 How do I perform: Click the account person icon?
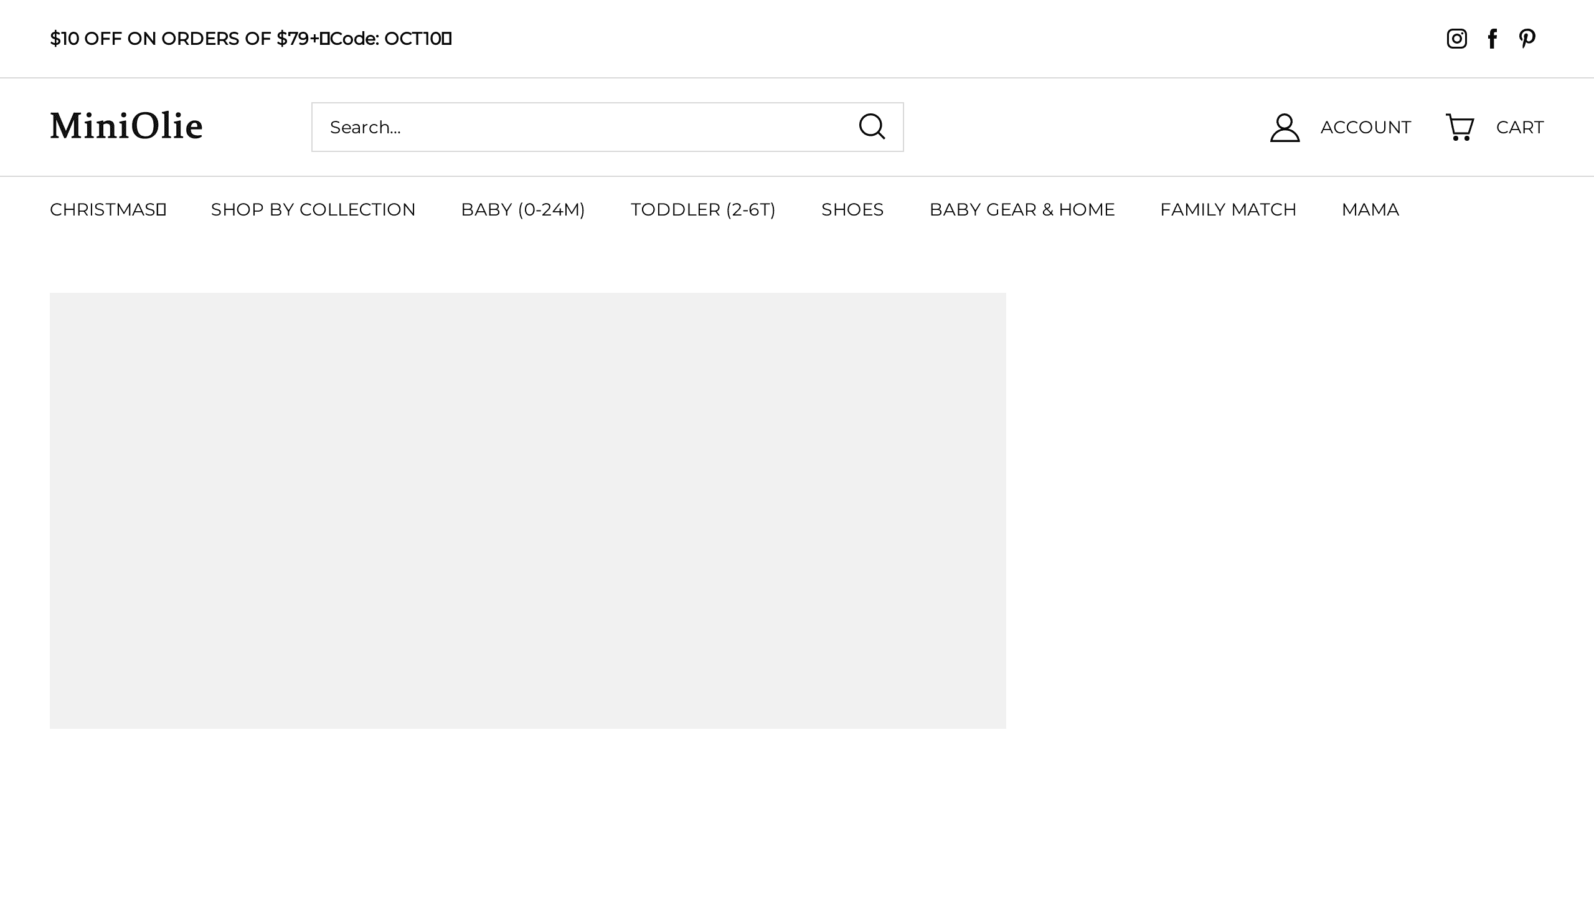point(1285,127)
